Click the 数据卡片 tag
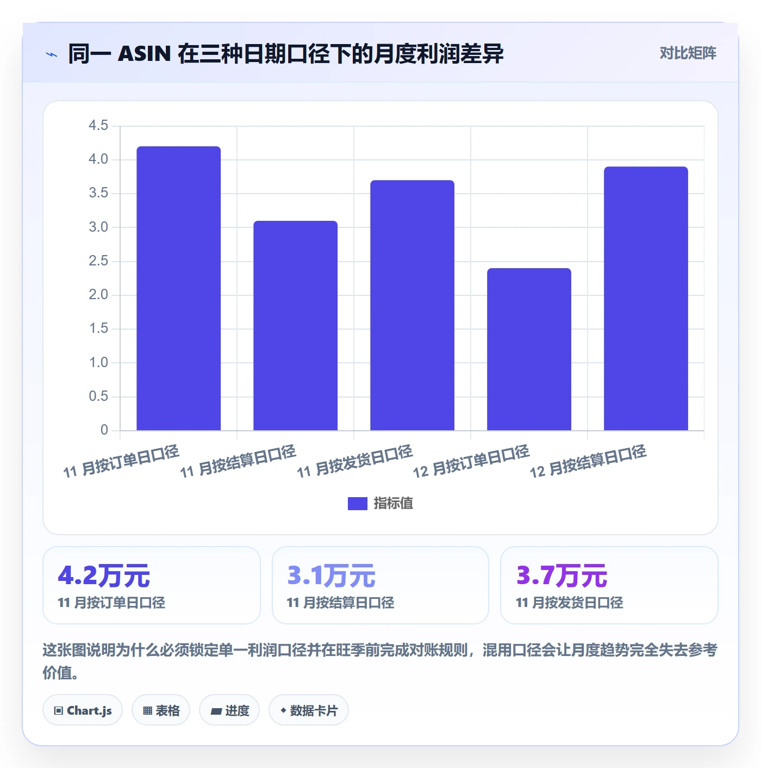 [309, 710]
